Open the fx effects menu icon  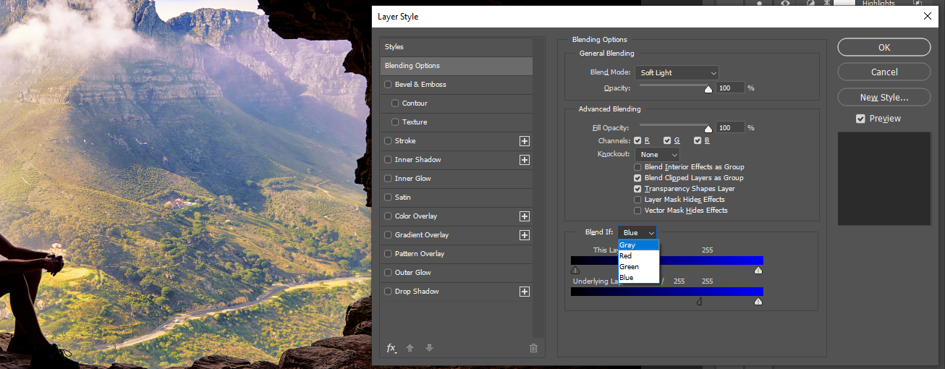(391, 348)
